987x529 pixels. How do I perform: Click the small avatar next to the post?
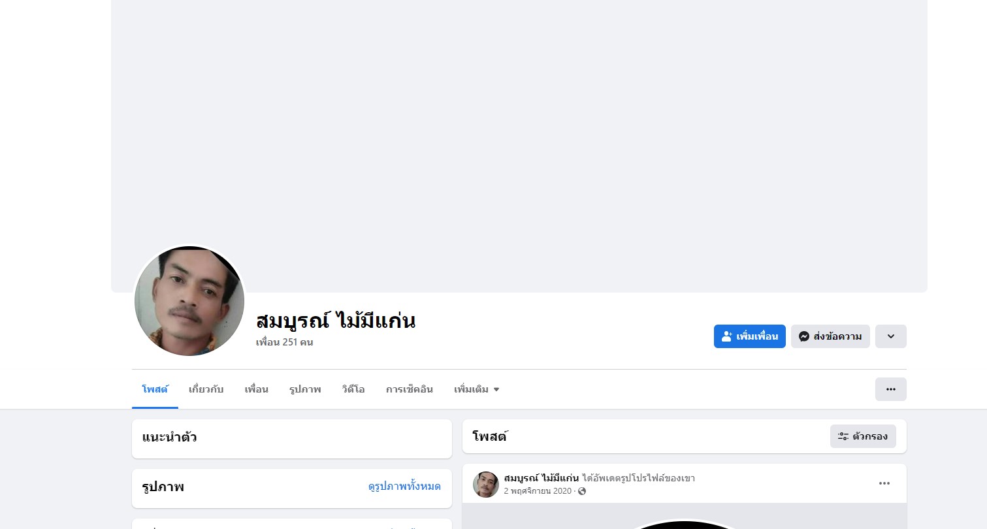point(486,485)
